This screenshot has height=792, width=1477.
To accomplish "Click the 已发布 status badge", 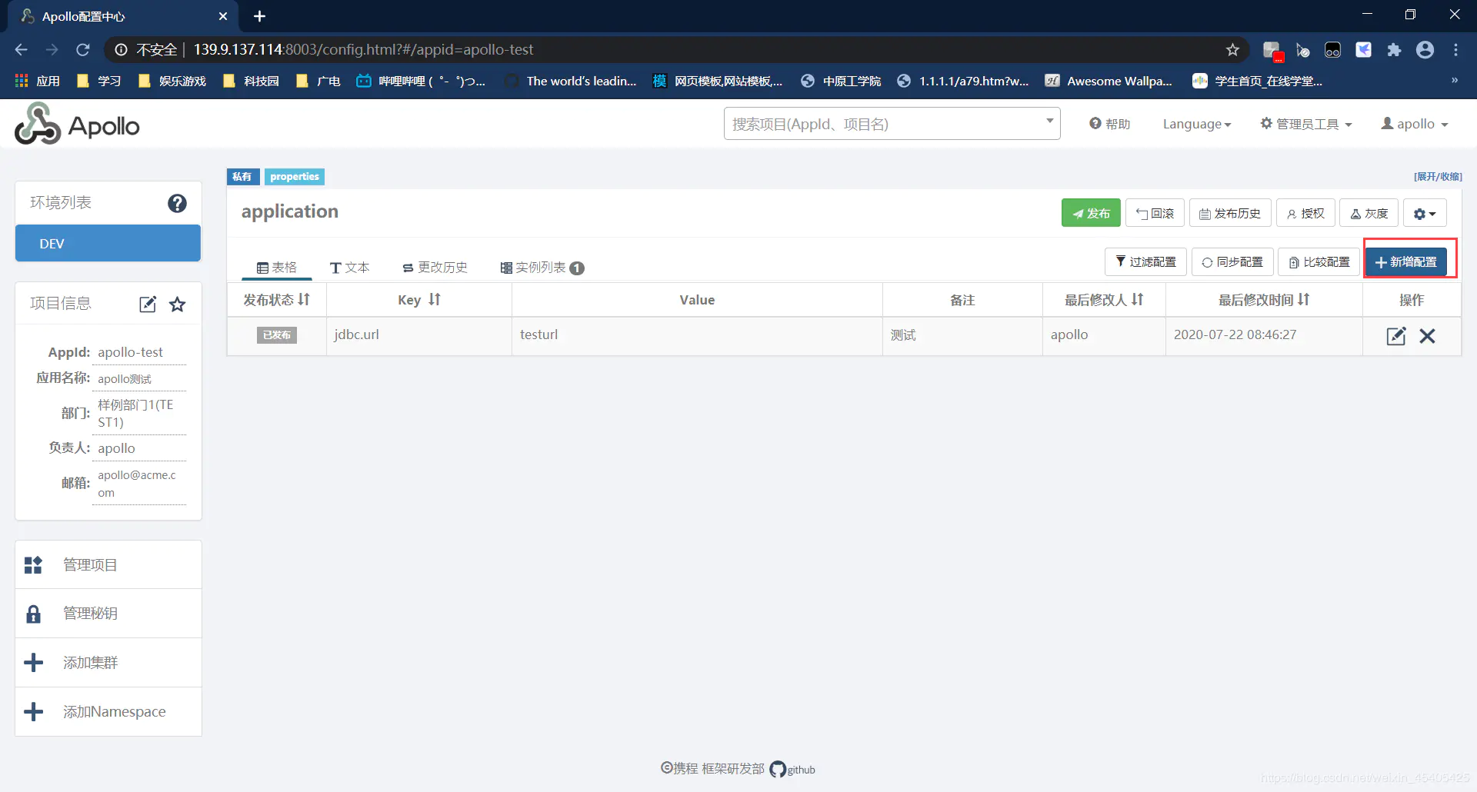I will pos(277,335).
